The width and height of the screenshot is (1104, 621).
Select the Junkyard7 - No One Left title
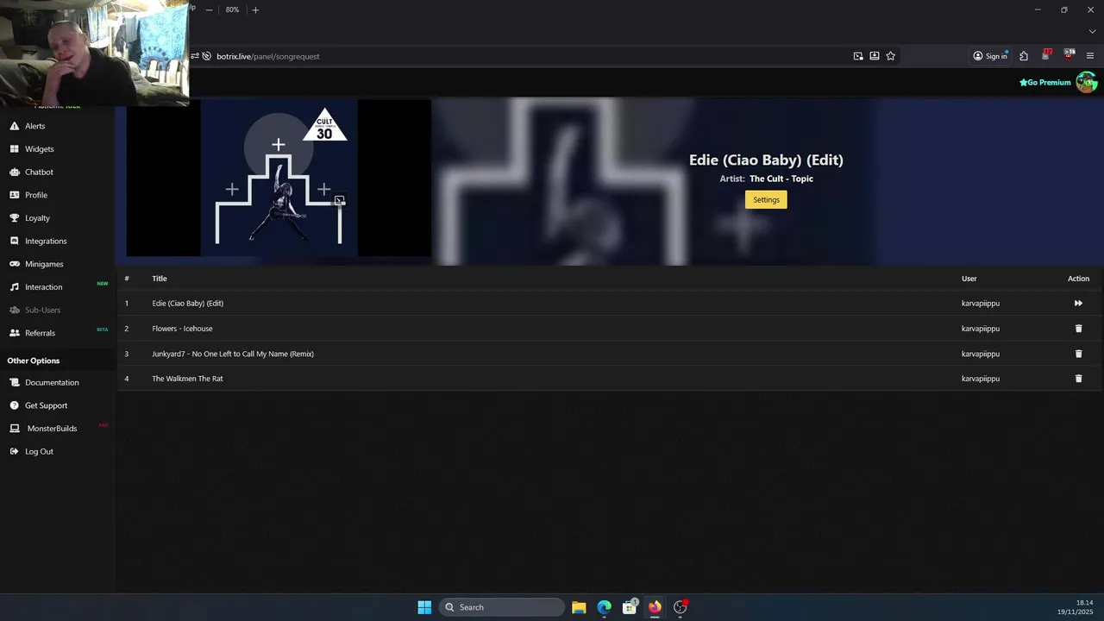click(x=233, y=354)
